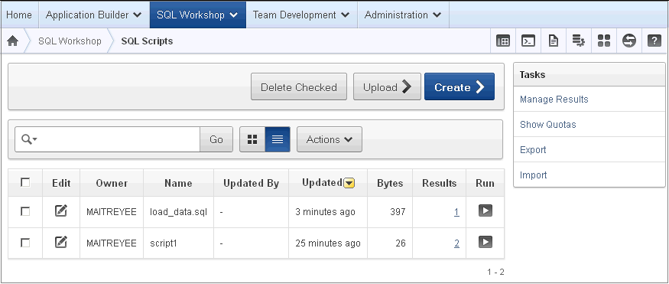Go to the Home tab
The image size is (669, 284).
(19, 15)
